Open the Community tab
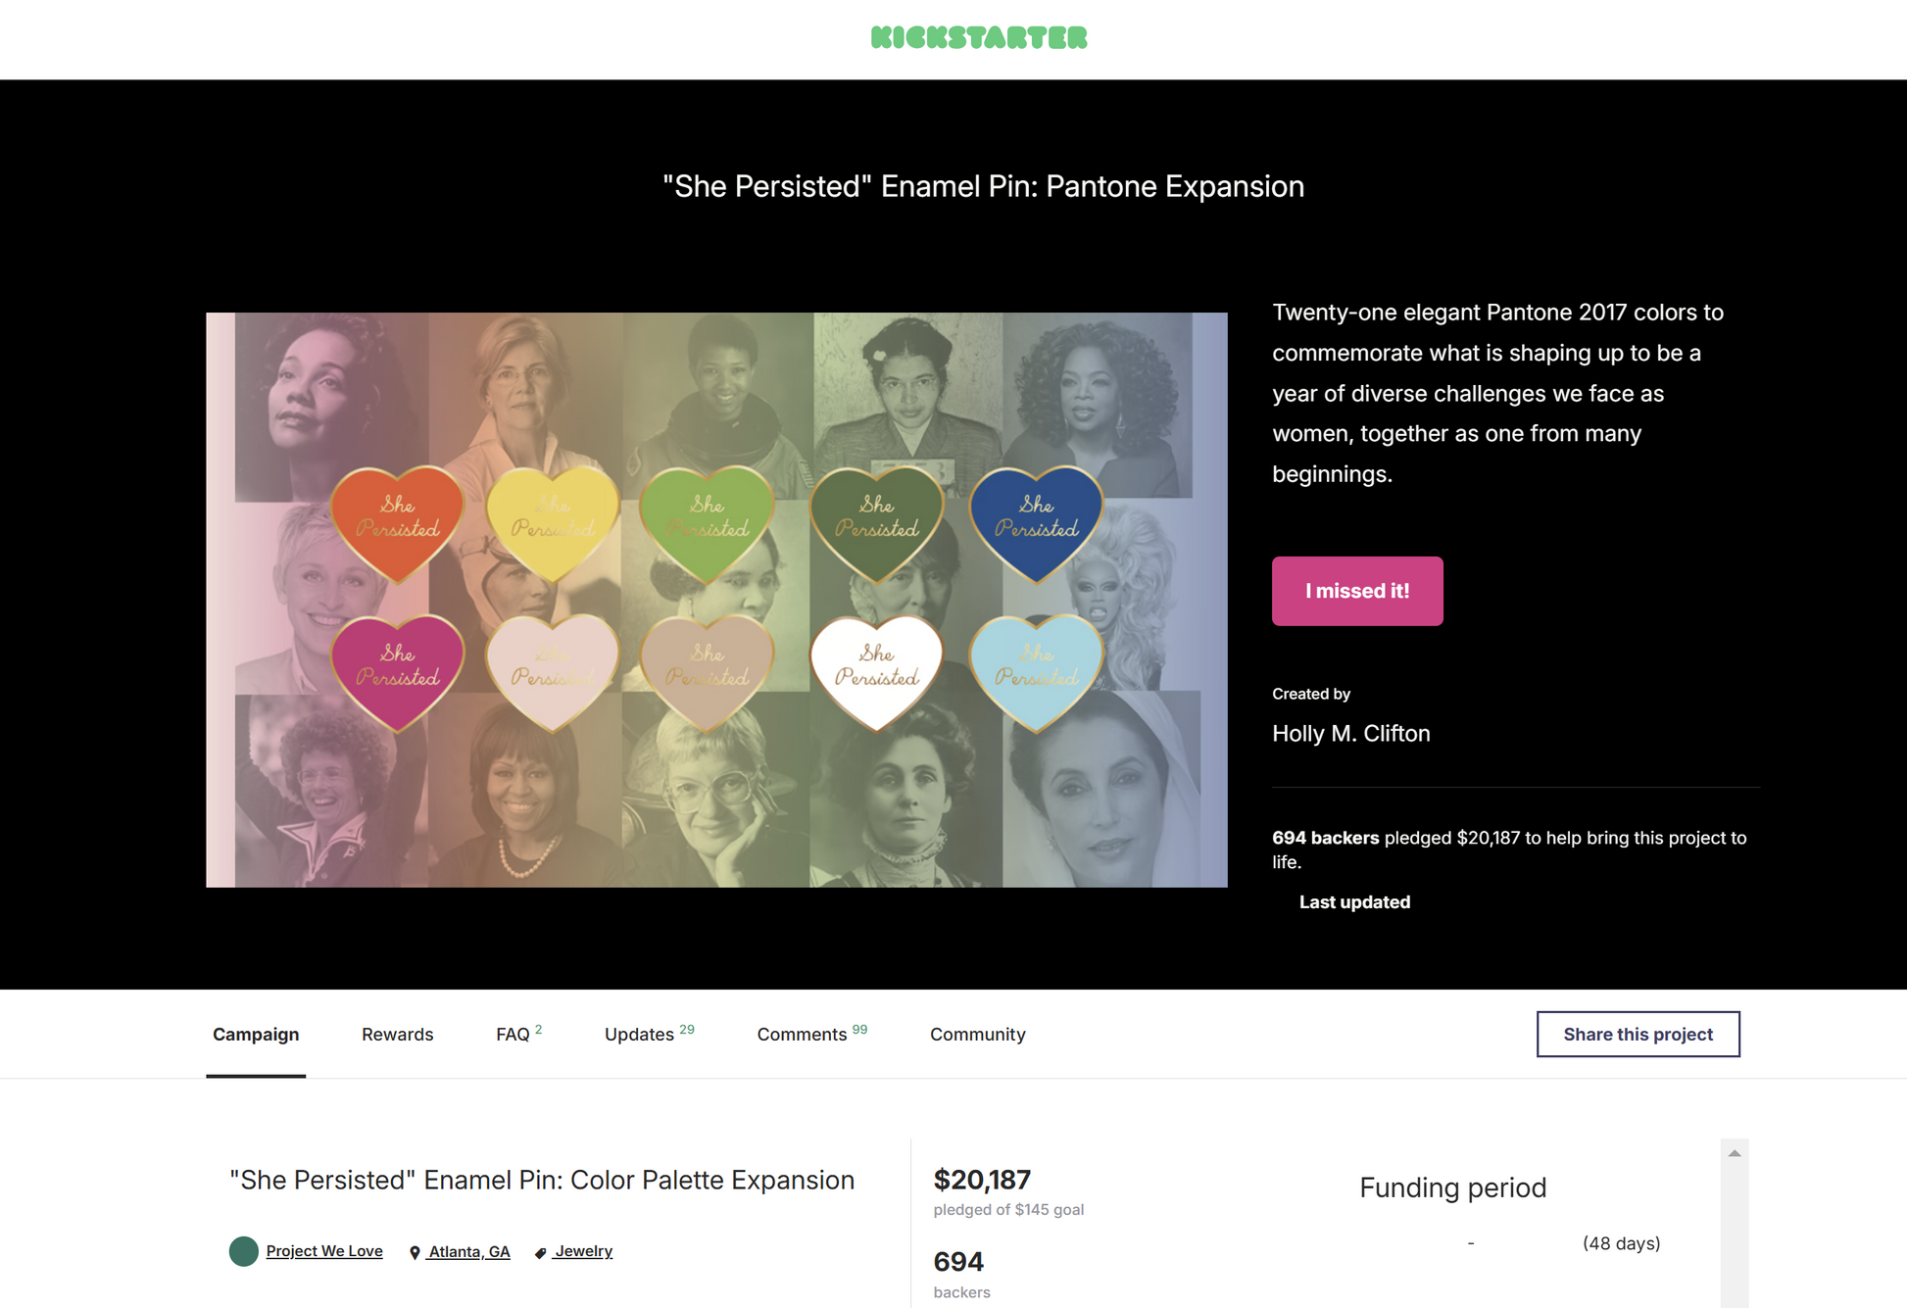Viewport: 1907px width, 1308px height. pos(977,1035)
